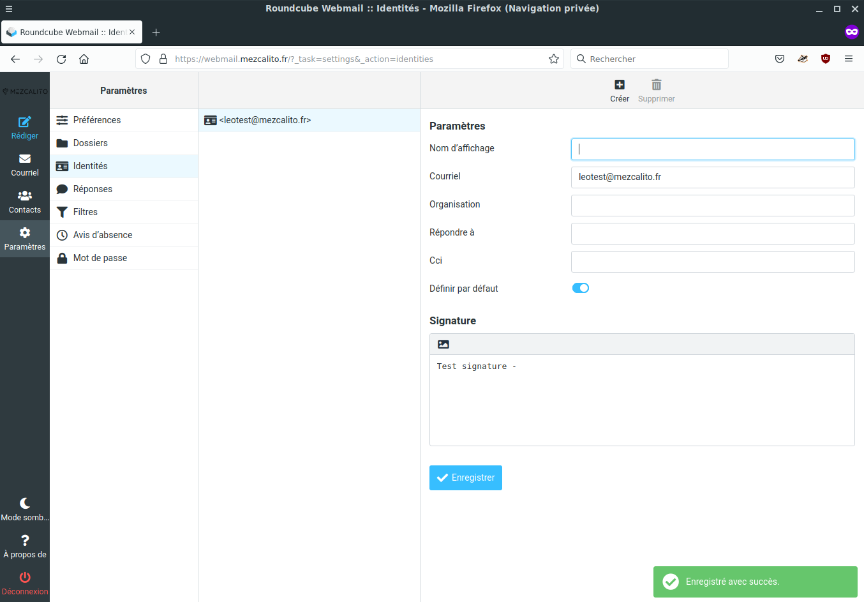864x602 pixels.
Task: Go to Courriel mailbox
Action: pos(25,164)
